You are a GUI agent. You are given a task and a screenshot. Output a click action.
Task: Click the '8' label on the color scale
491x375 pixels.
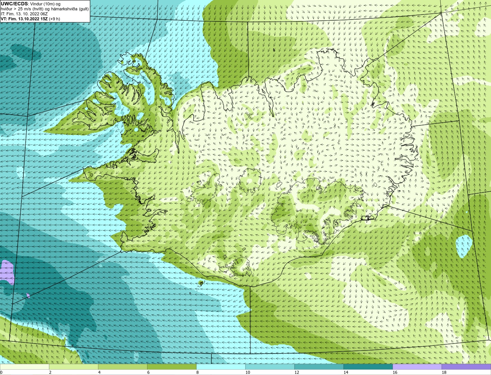pos(198,372)
